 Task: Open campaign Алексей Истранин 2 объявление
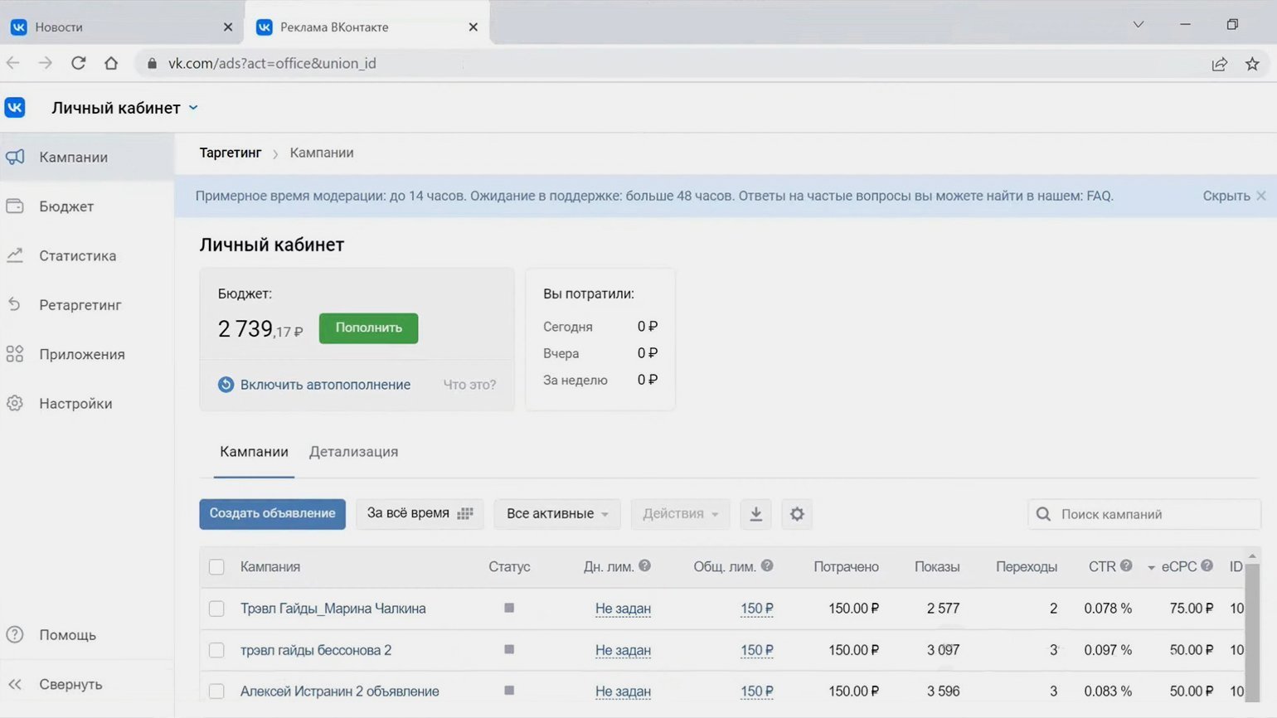click(340, 691)
